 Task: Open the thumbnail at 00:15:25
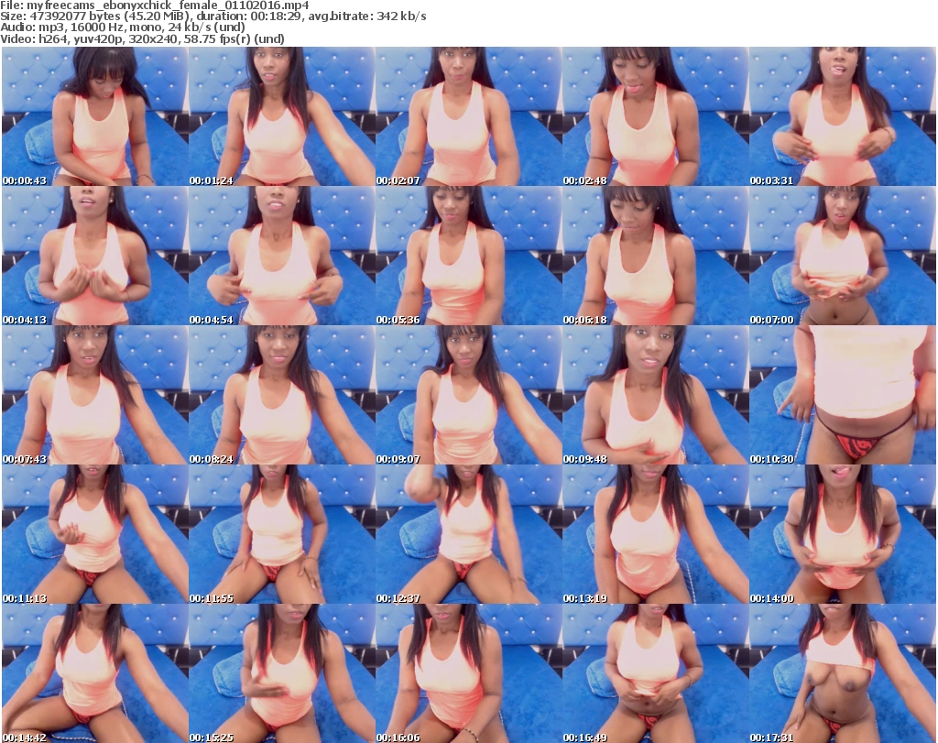coord(281,673)
